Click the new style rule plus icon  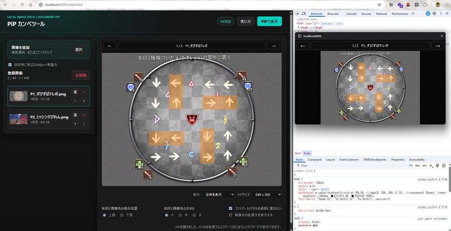431,165
